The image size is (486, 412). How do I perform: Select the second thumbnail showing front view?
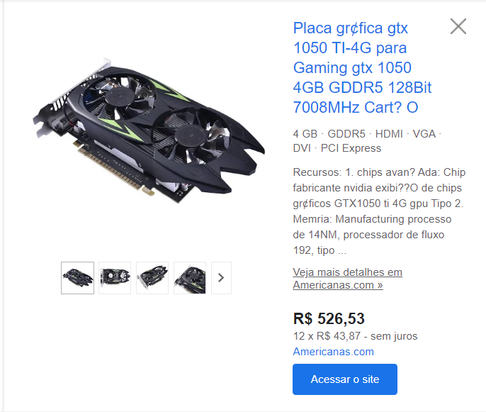pos(115,278)
